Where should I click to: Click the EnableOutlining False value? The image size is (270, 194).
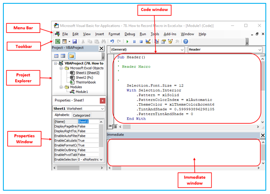point(88,150)
